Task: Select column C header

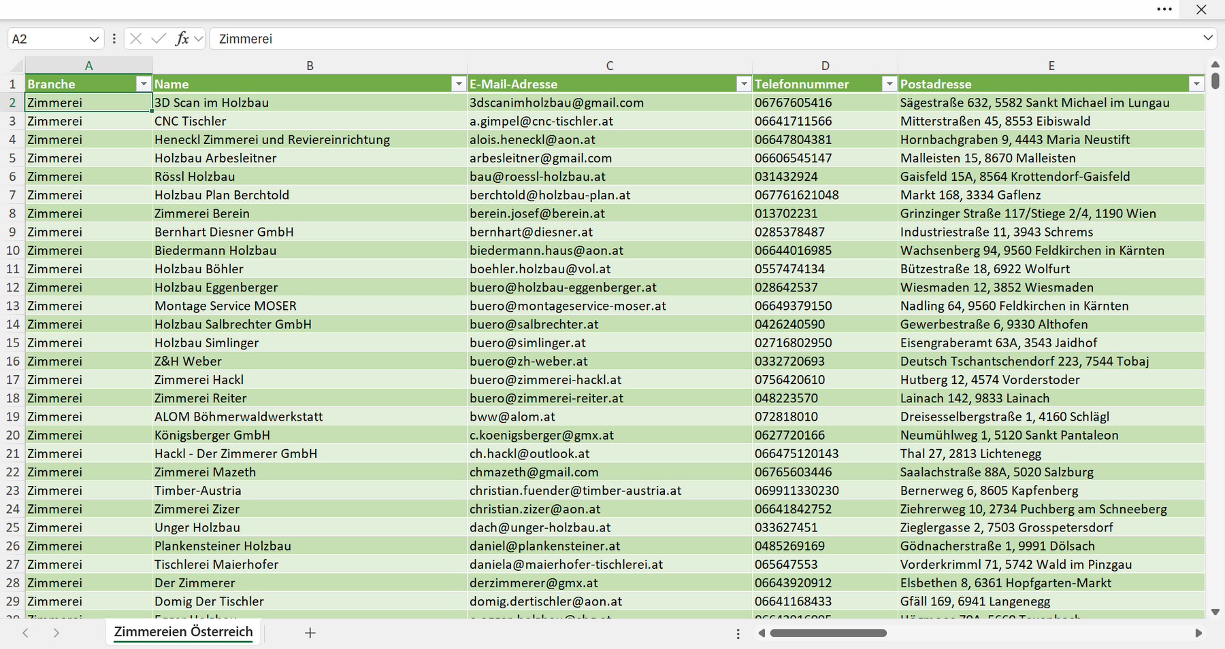Action: coord(610,65)
